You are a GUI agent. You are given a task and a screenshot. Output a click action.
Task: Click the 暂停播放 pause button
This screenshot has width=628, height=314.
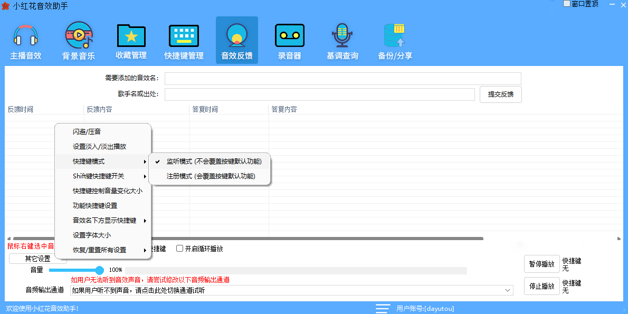click(541, 264)
